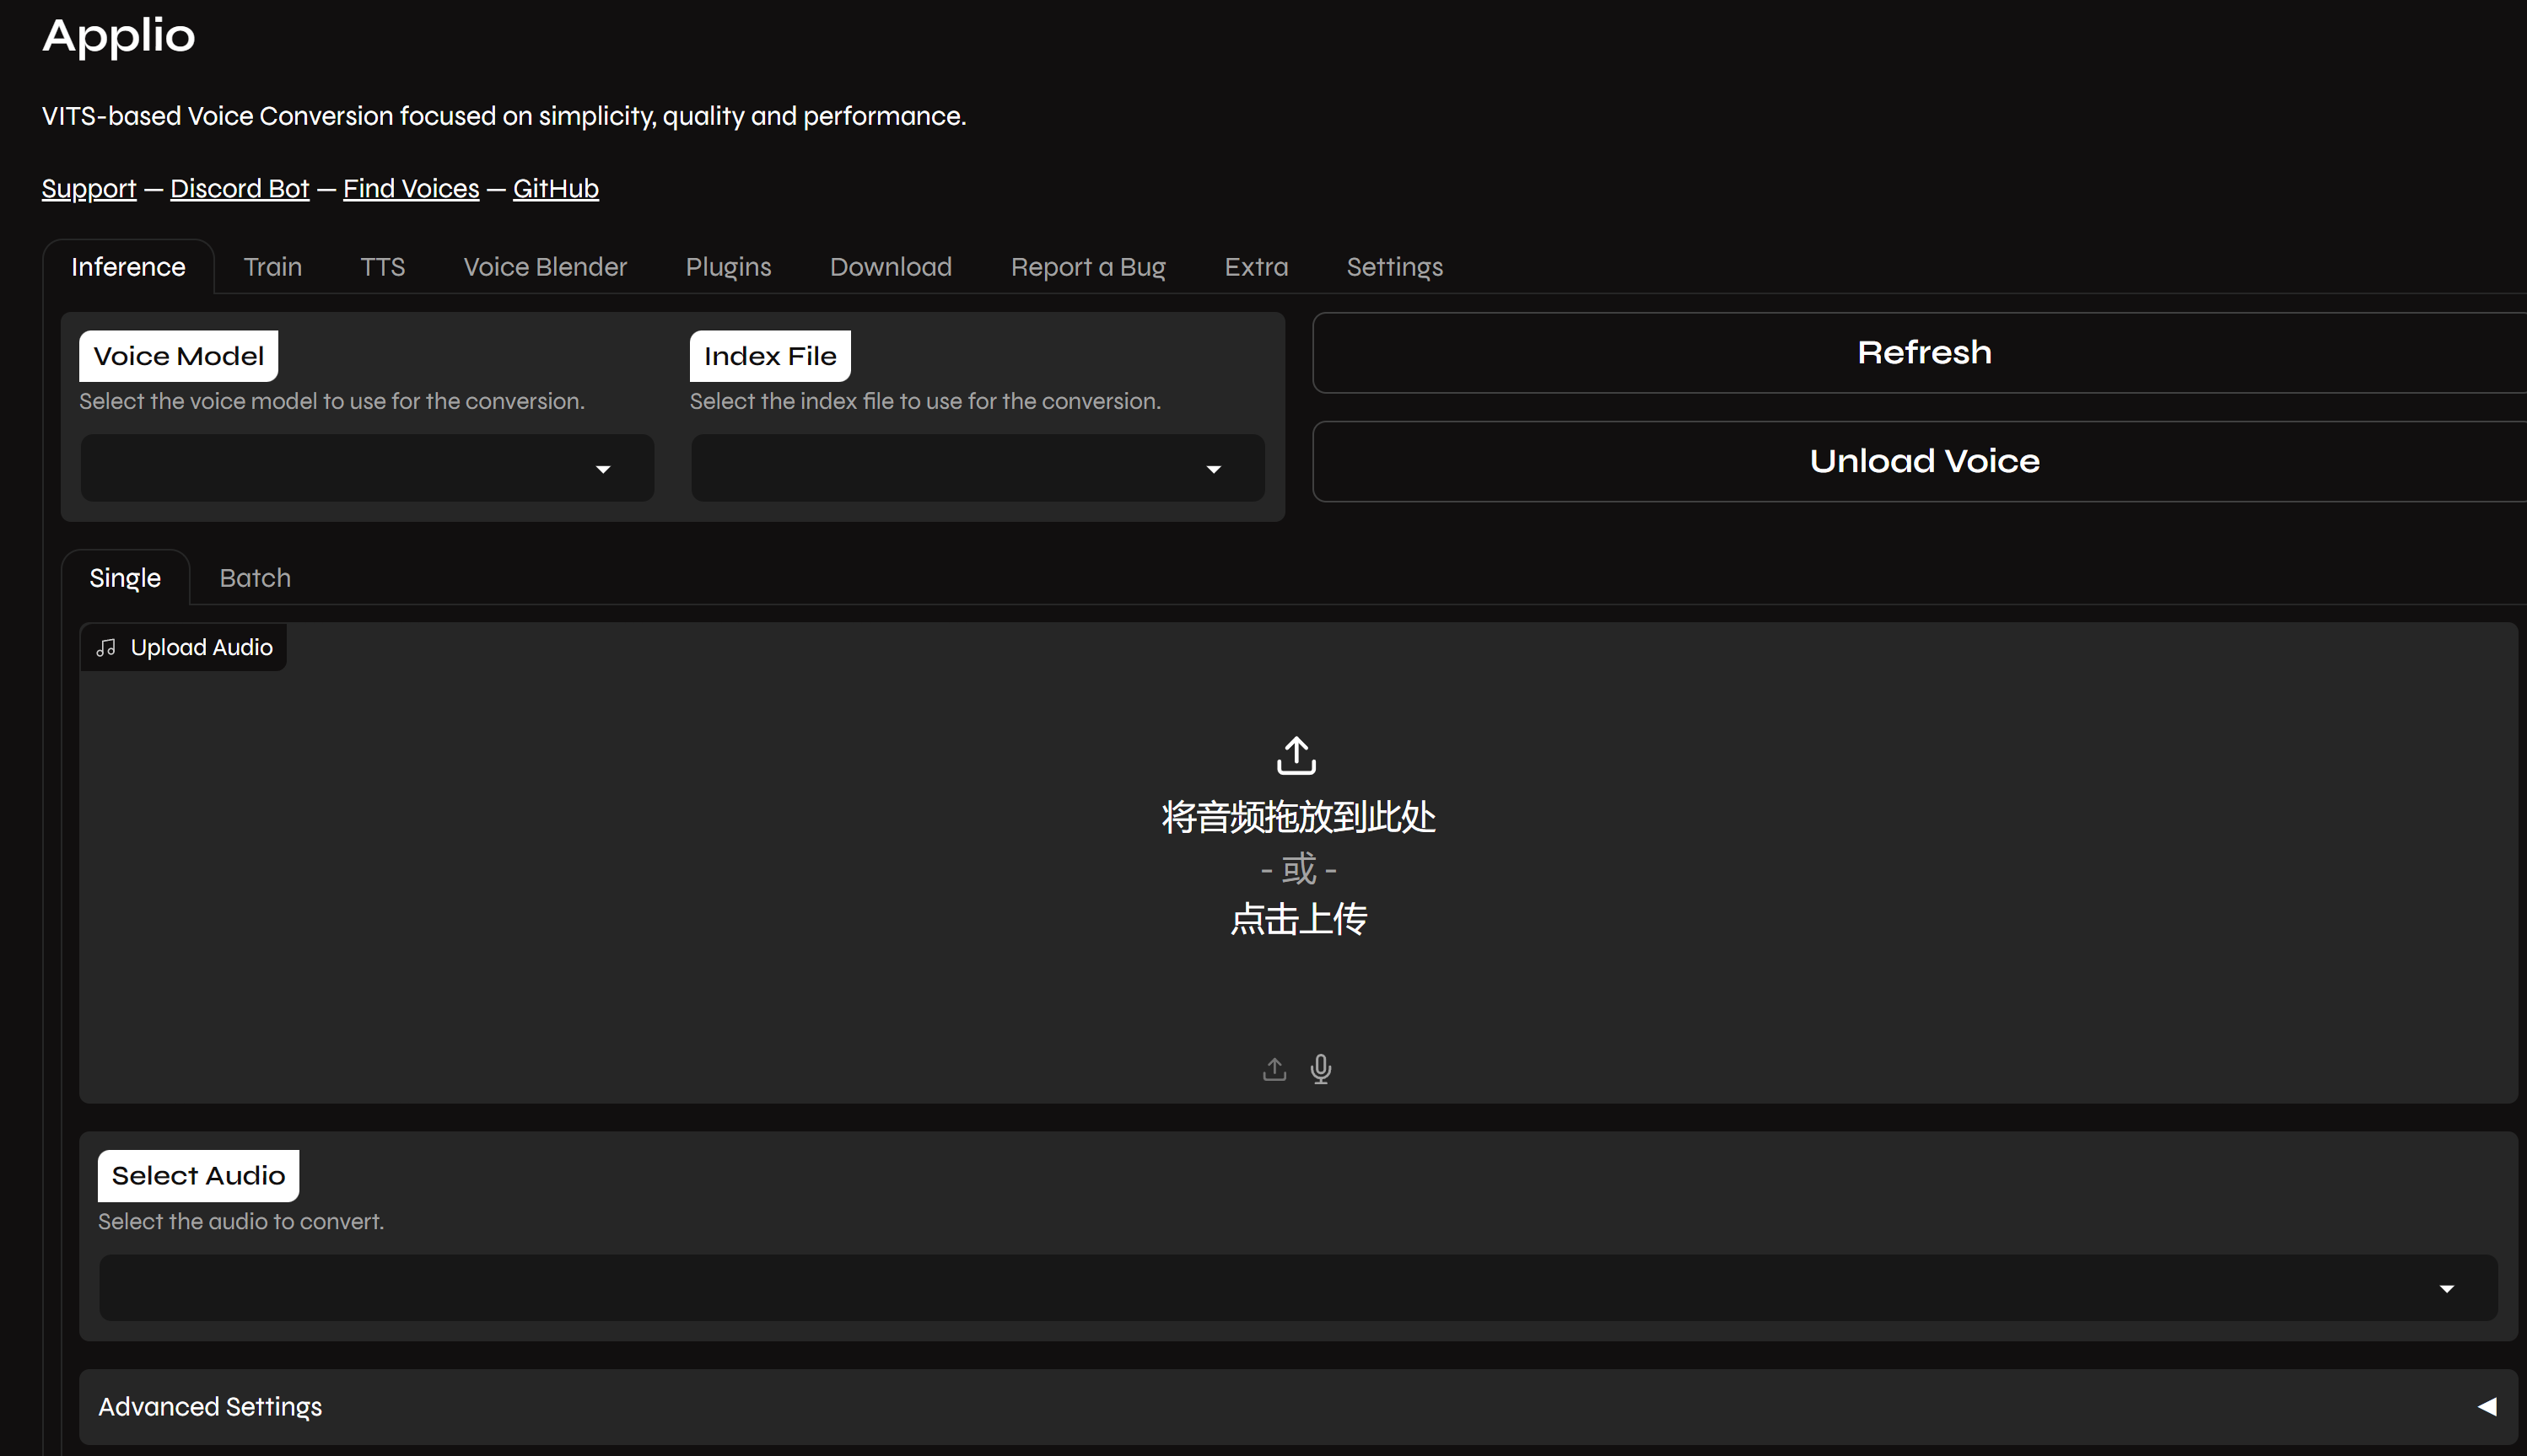The width and height of the screenshot is (2527, 1456).
Task: Open the Select Audio dropdown
Action: click(1297, 1288)
